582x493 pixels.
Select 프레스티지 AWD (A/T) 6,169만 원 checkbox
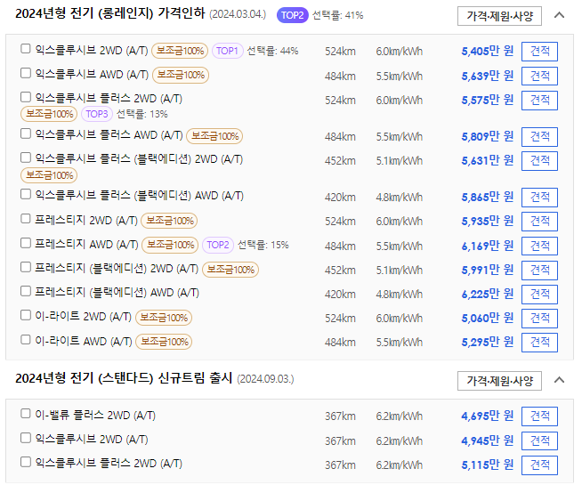(x=25, y=243)
